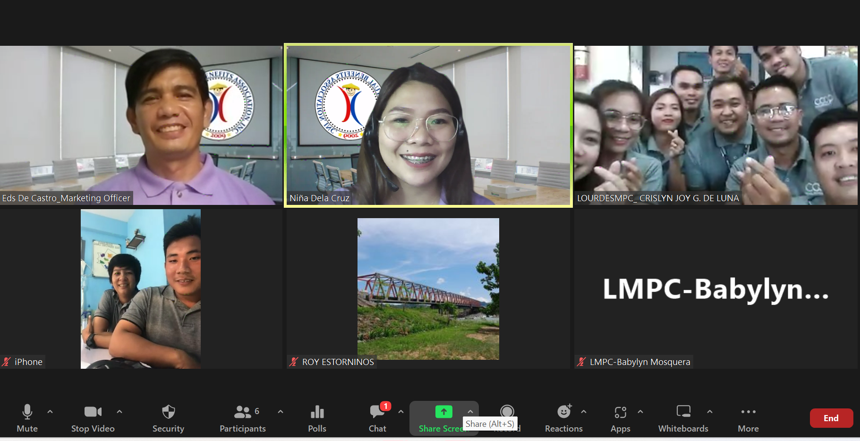Screen dimensions: 860x441
Task: Open Chat with unread message
Action: pyautogui.click(x=377, y=418)
